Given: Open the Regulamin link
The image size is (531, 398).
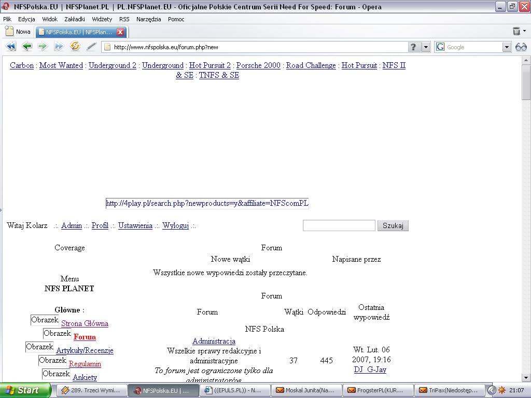Looking at the screenshot, I should [85, 364].
